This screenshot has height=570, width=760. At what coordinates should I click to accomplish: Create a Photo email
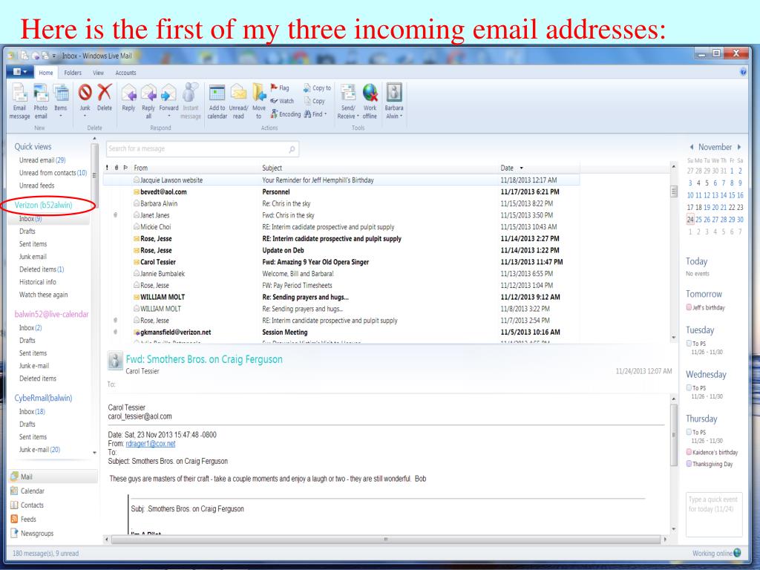[x=41, y=101]
